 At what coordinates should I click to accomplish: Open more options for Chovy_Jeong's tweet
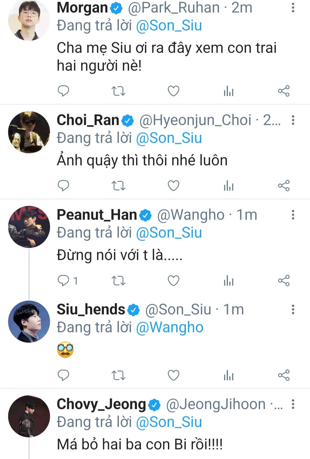tap(293, 404)
